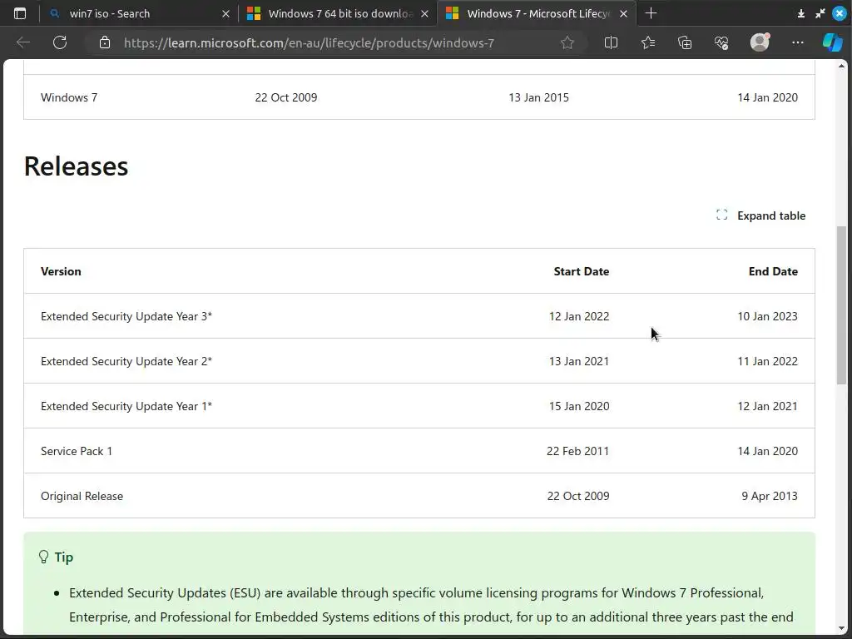The width and height of the screenshot is (852, 639).
Task: Reload the page with refresh icon
Action: click(60, 42)
